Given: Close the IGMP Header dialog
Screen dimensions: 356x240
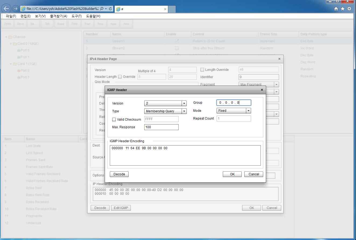Looking at the screenshot, I should (262, 90).
